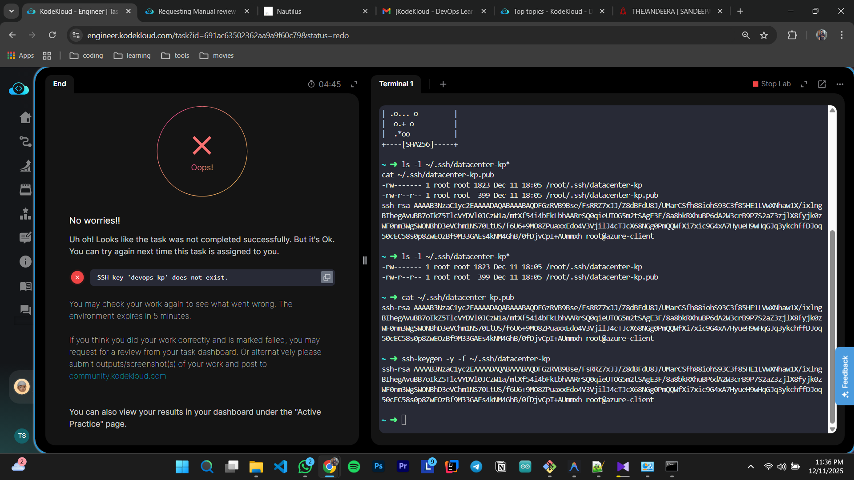
Task: Click the copy icon beside SSH error message
Action: click(x=327, y=277)
